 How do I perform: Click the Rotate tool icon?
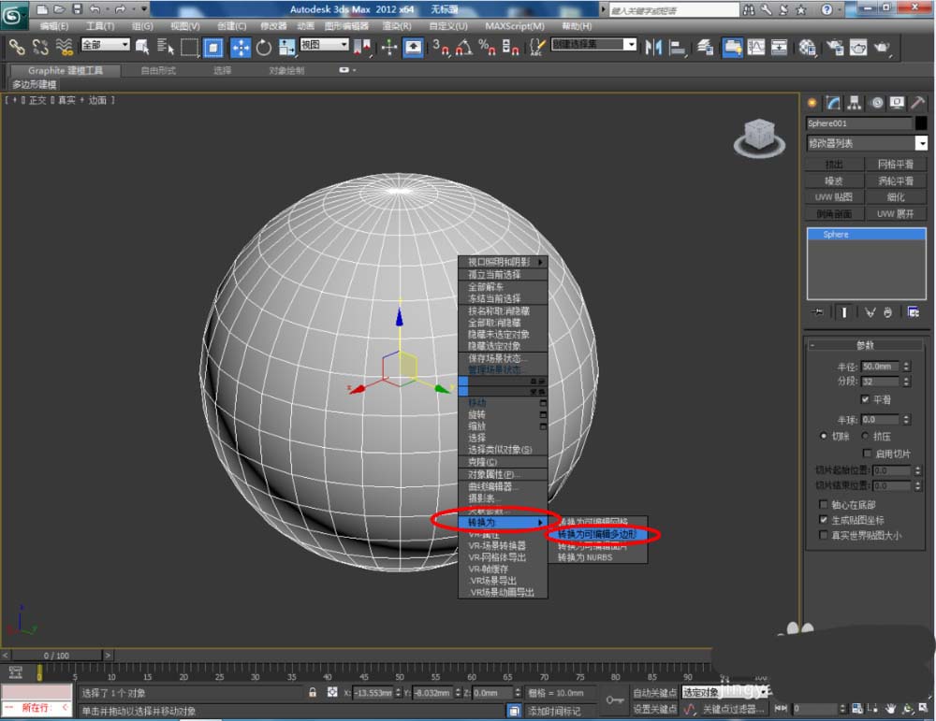[x=264, y=47]
